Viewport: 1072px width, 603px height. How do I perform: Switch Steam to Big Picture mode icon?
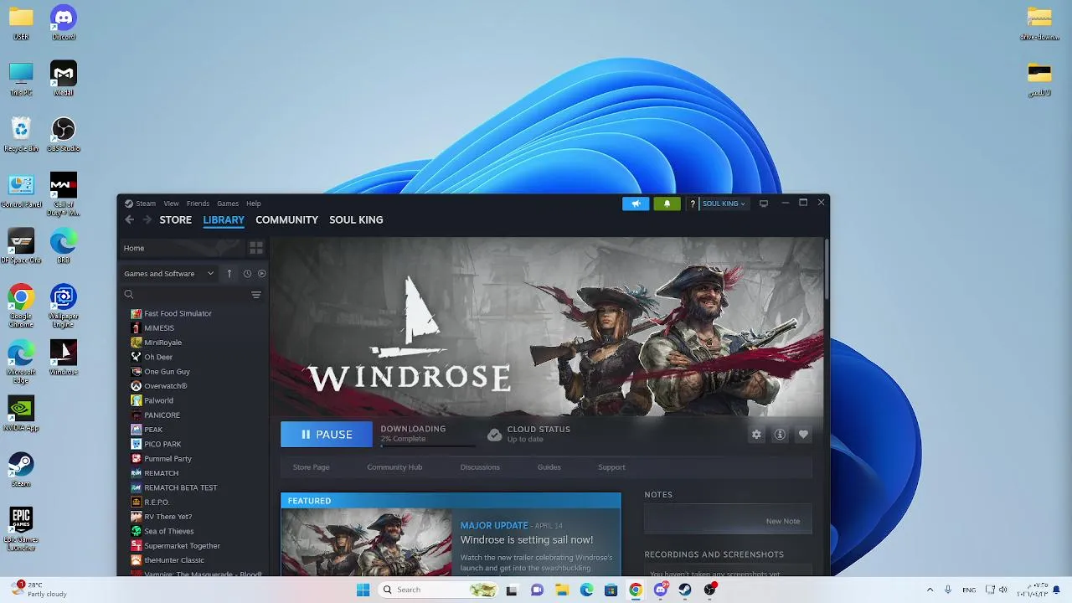[x=764, y=204]
